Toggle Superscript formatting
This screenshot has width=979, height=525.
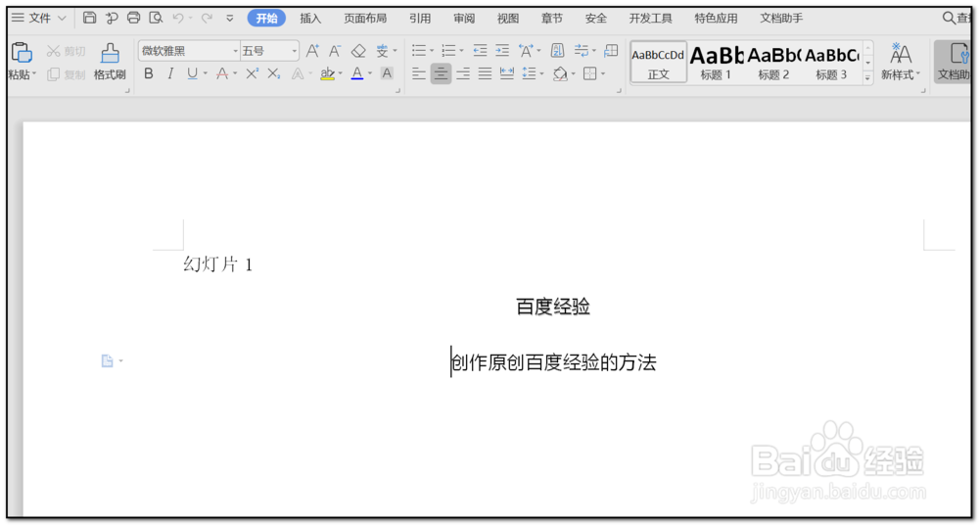coord(253,73)
